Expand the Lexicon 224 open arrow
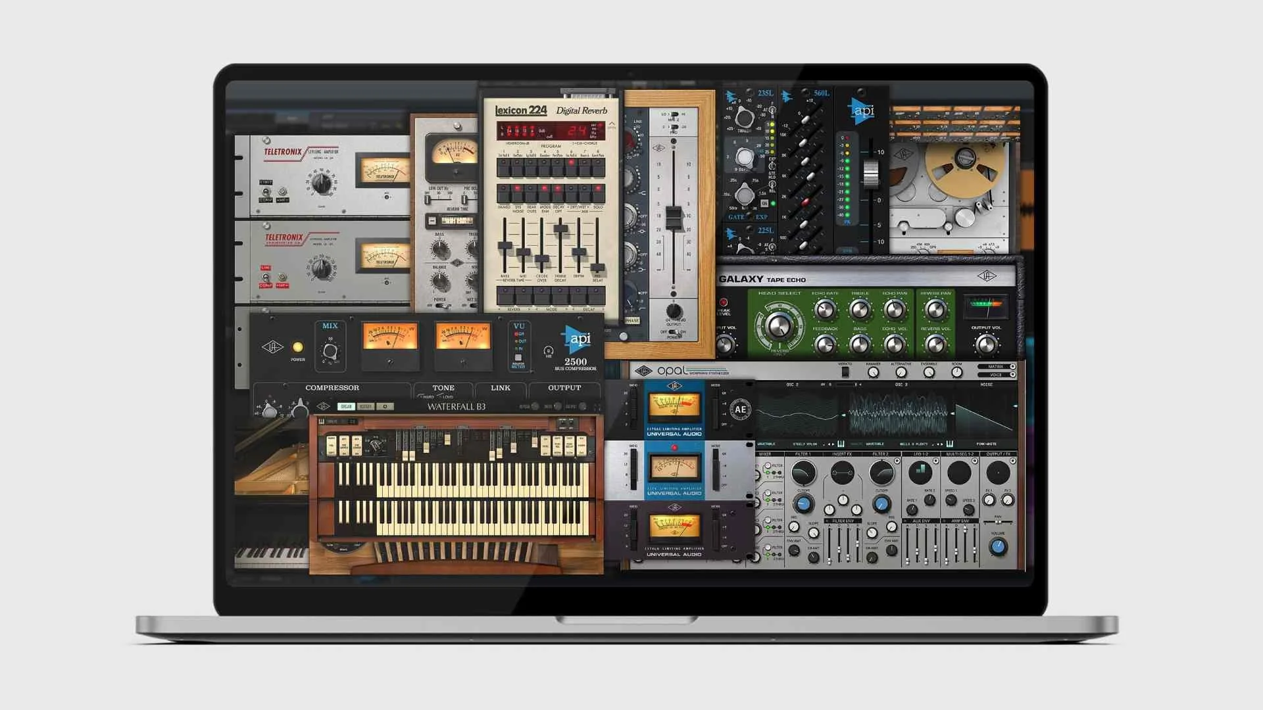The width and height of the screenshot is (1263, 710). [x=612, y=124]
